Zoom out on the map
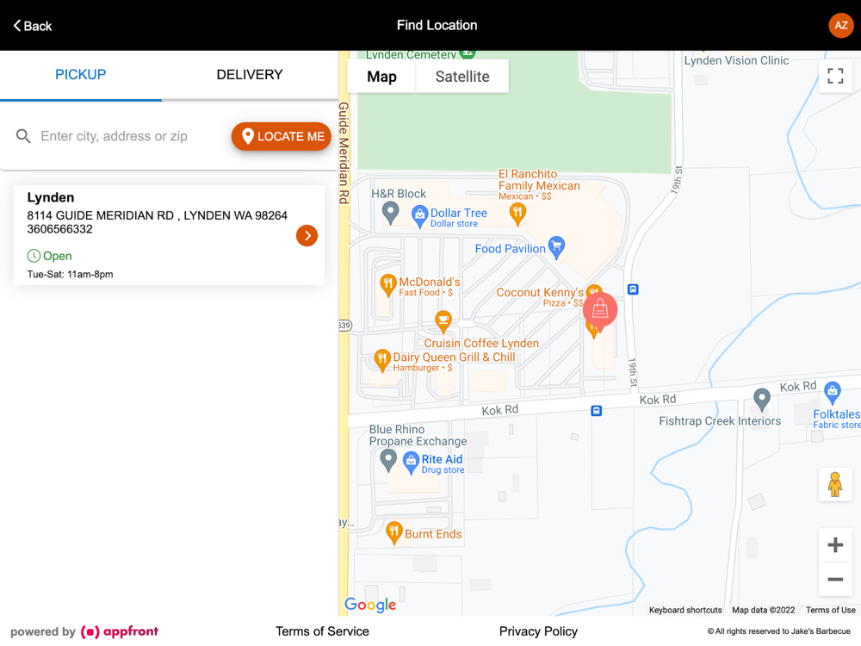 click(835, 579)
